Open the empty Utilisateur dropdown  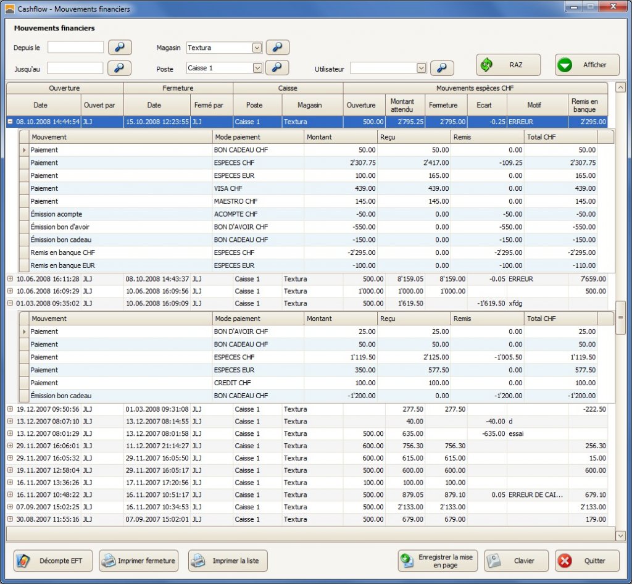(422, 69)
